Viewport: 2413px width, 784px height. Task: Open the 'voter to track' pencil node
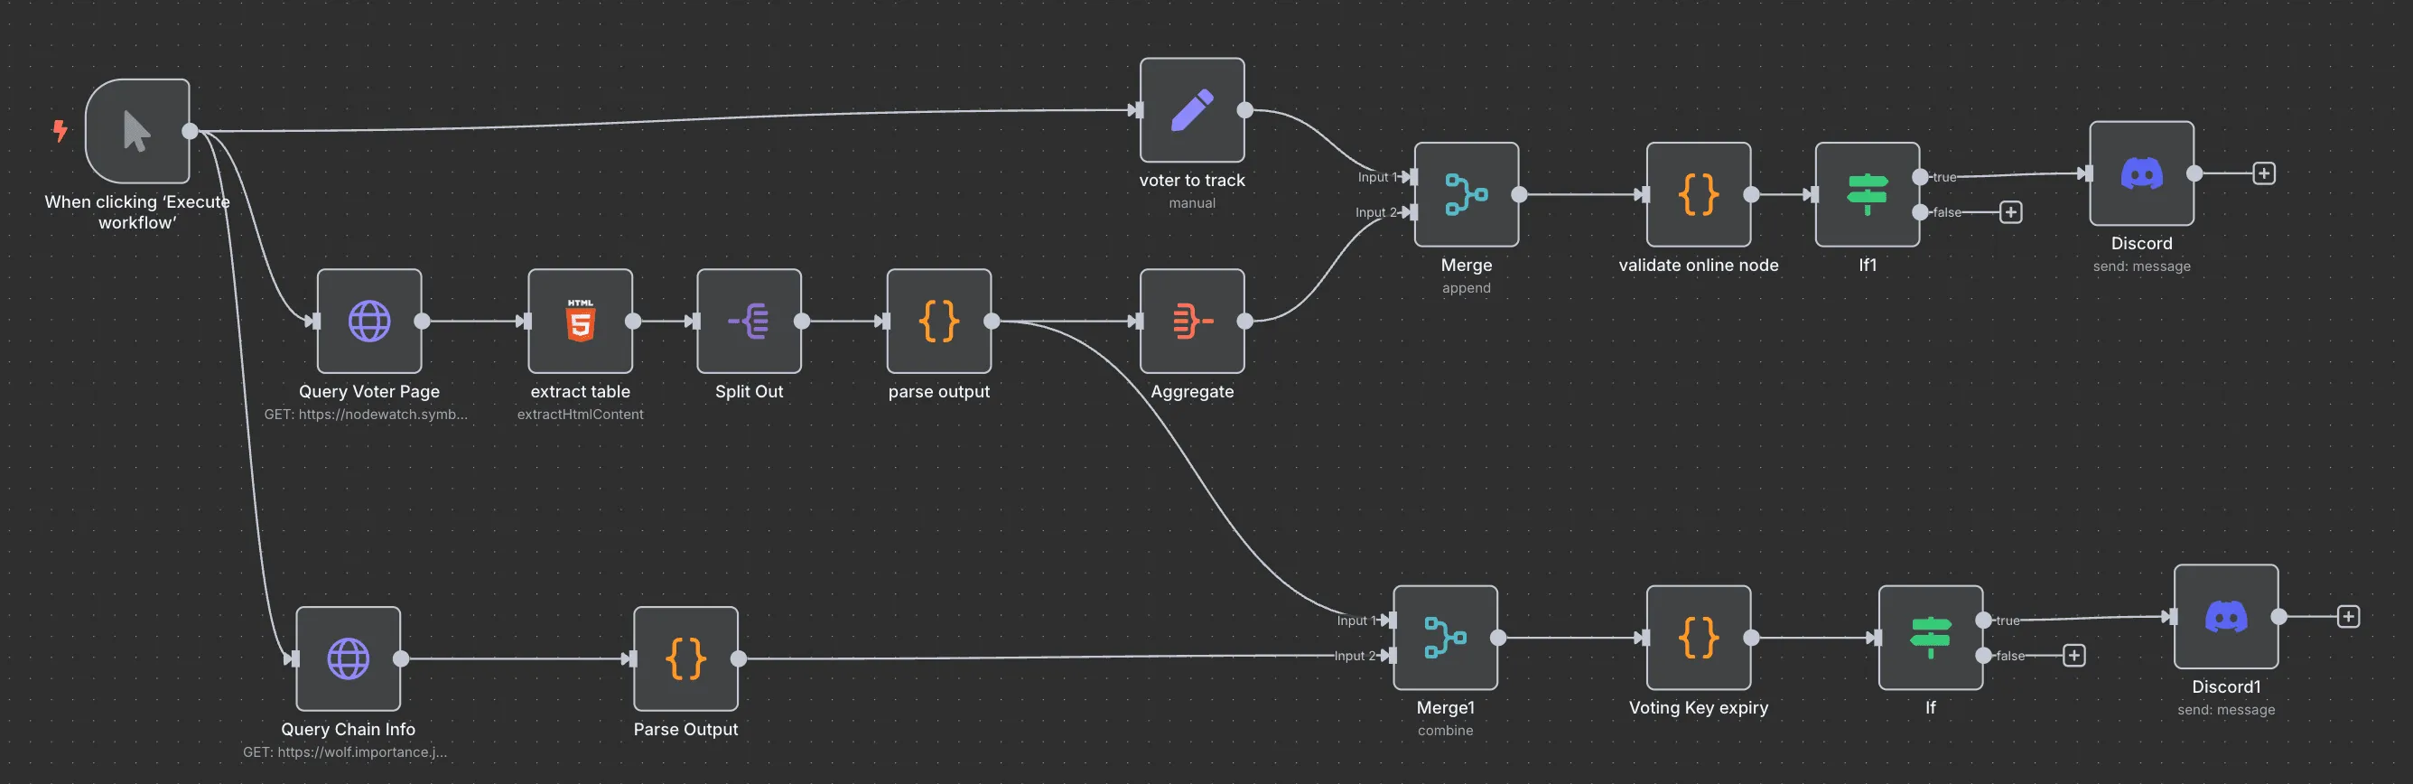pyautogui.click(x=1191, y=110)
